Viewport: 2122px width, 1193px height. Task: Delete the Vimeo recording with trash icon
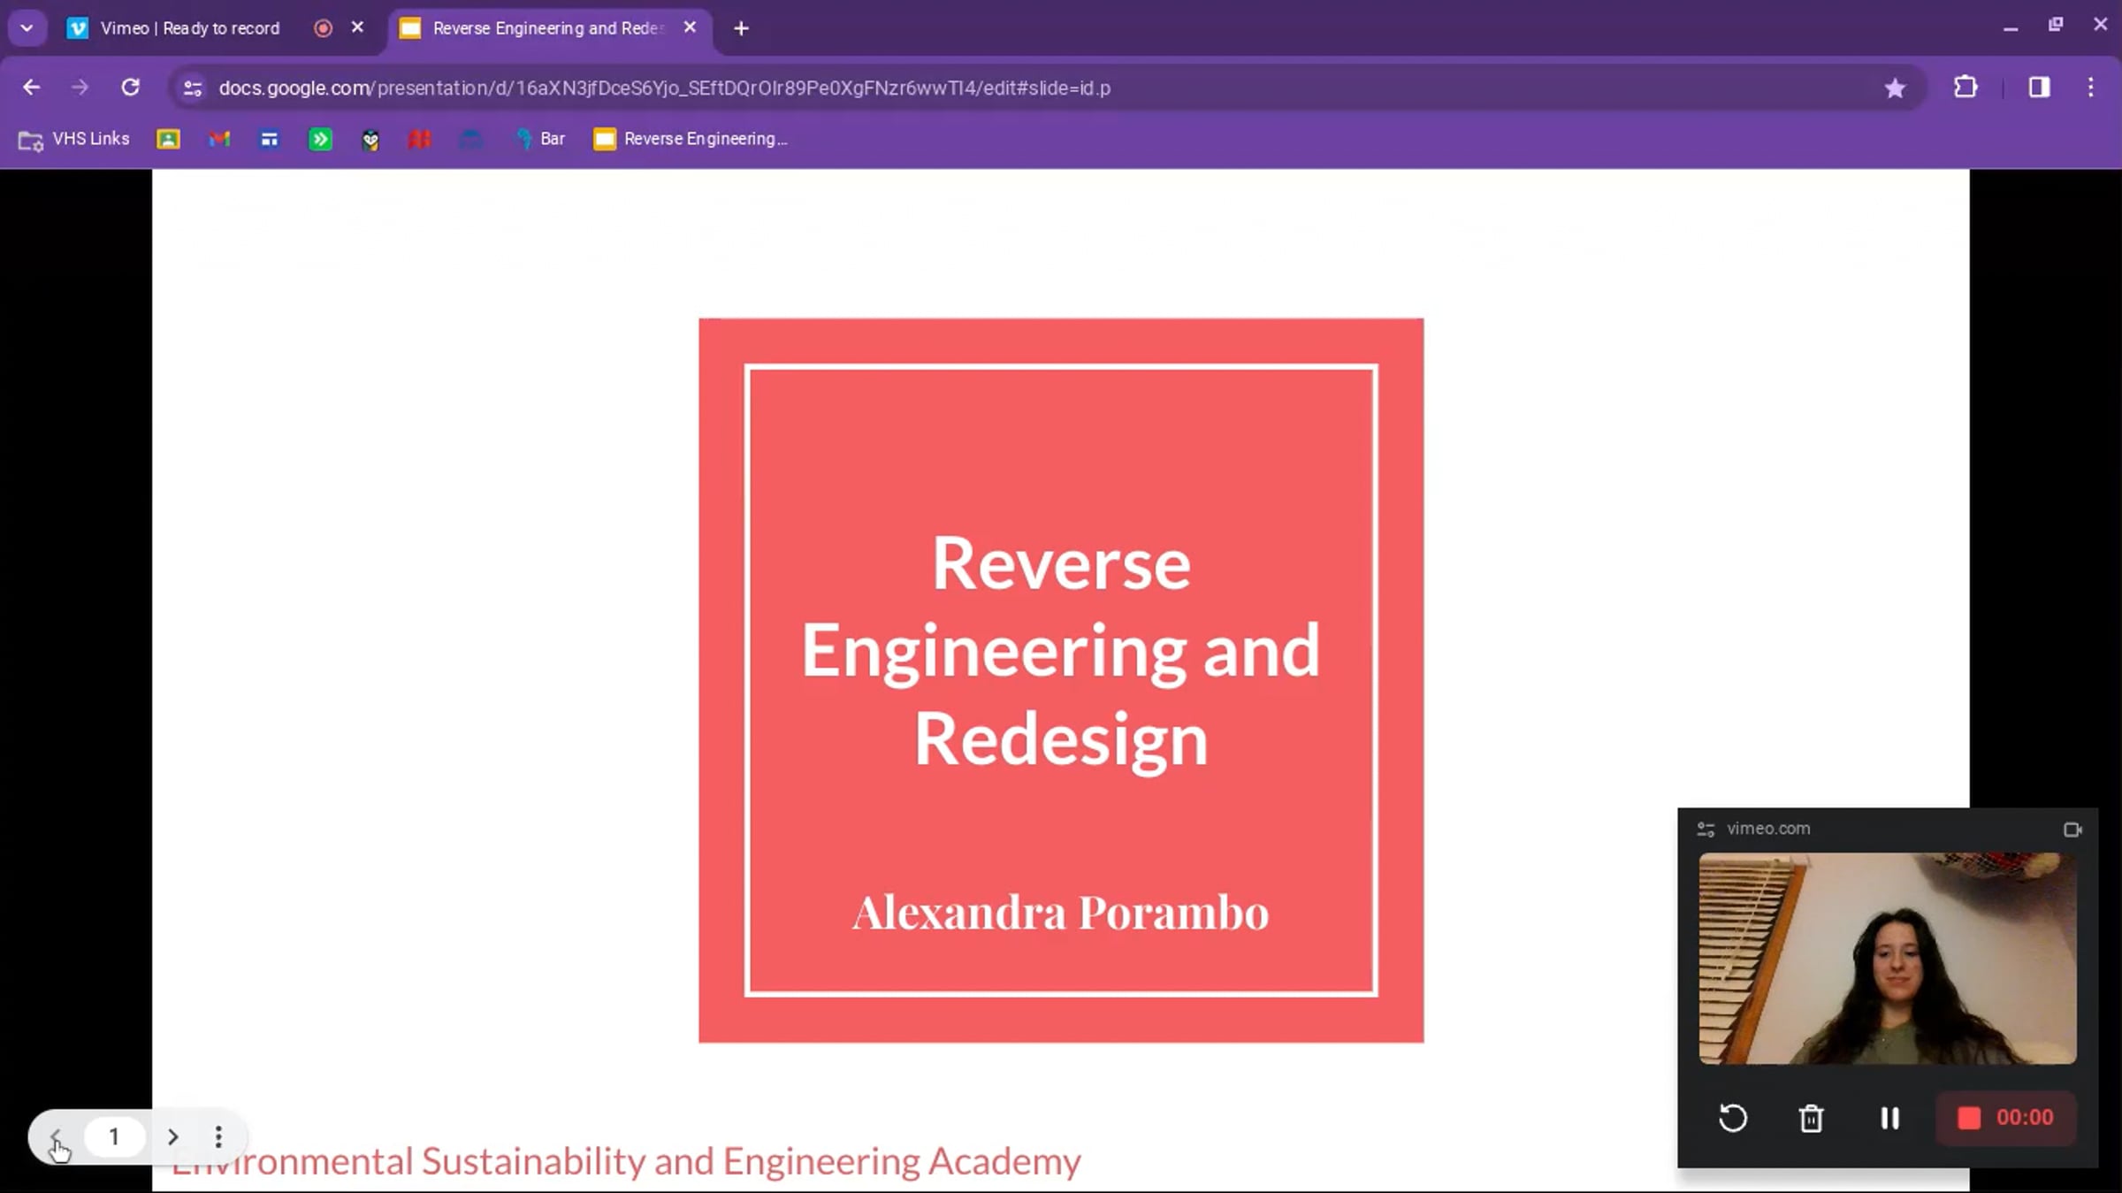pyautogui.click(x=1811, y=1118)
